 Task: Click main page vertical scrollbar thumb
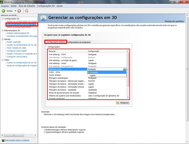pos(187,69)
